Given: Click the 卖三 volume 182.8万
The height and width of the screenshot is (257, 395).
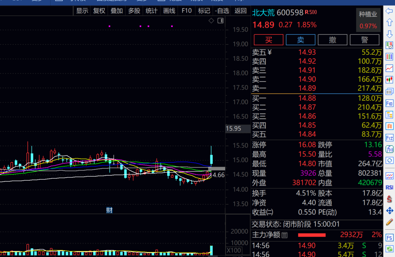Looking at the screenshot, I should tap(370, 70).
